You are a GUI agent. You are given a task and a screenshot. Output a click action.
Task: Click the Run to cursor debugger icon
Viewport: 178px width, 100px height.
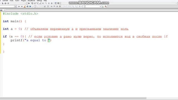pos(32,3)
